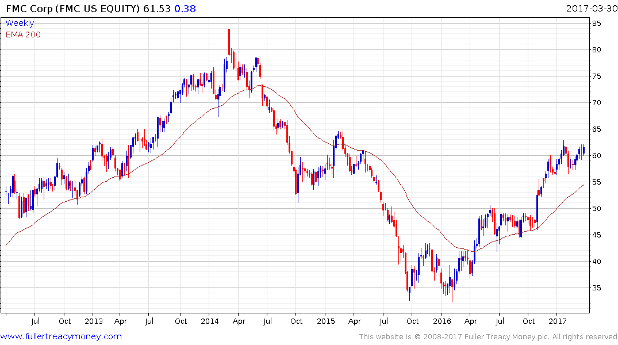Click the 55 price axis label
This screenshot has width=618, height=345.
tap(597, 182)
